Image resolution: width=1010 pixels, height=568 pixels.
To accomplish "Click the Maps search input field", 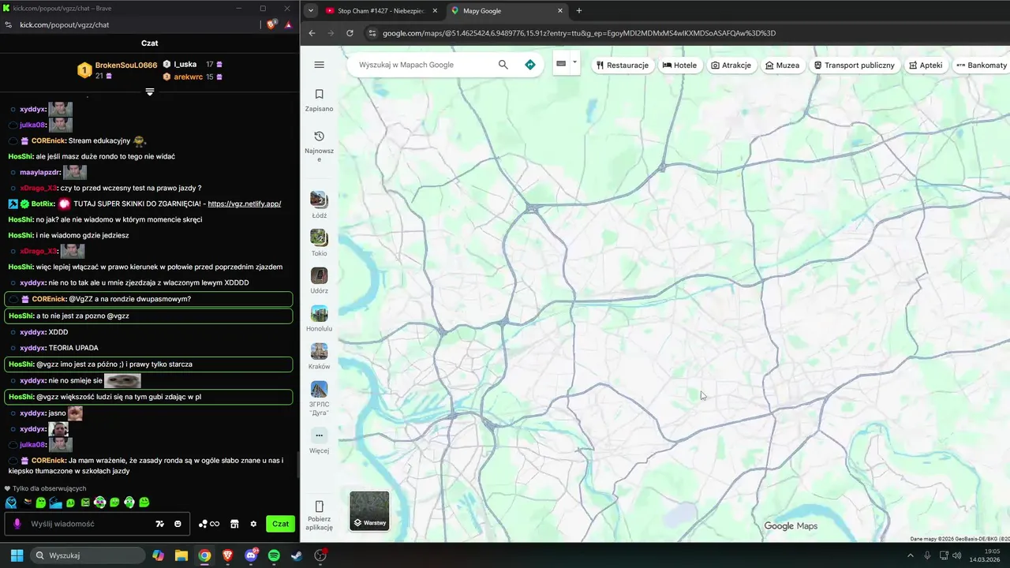I will pos(426,65).
